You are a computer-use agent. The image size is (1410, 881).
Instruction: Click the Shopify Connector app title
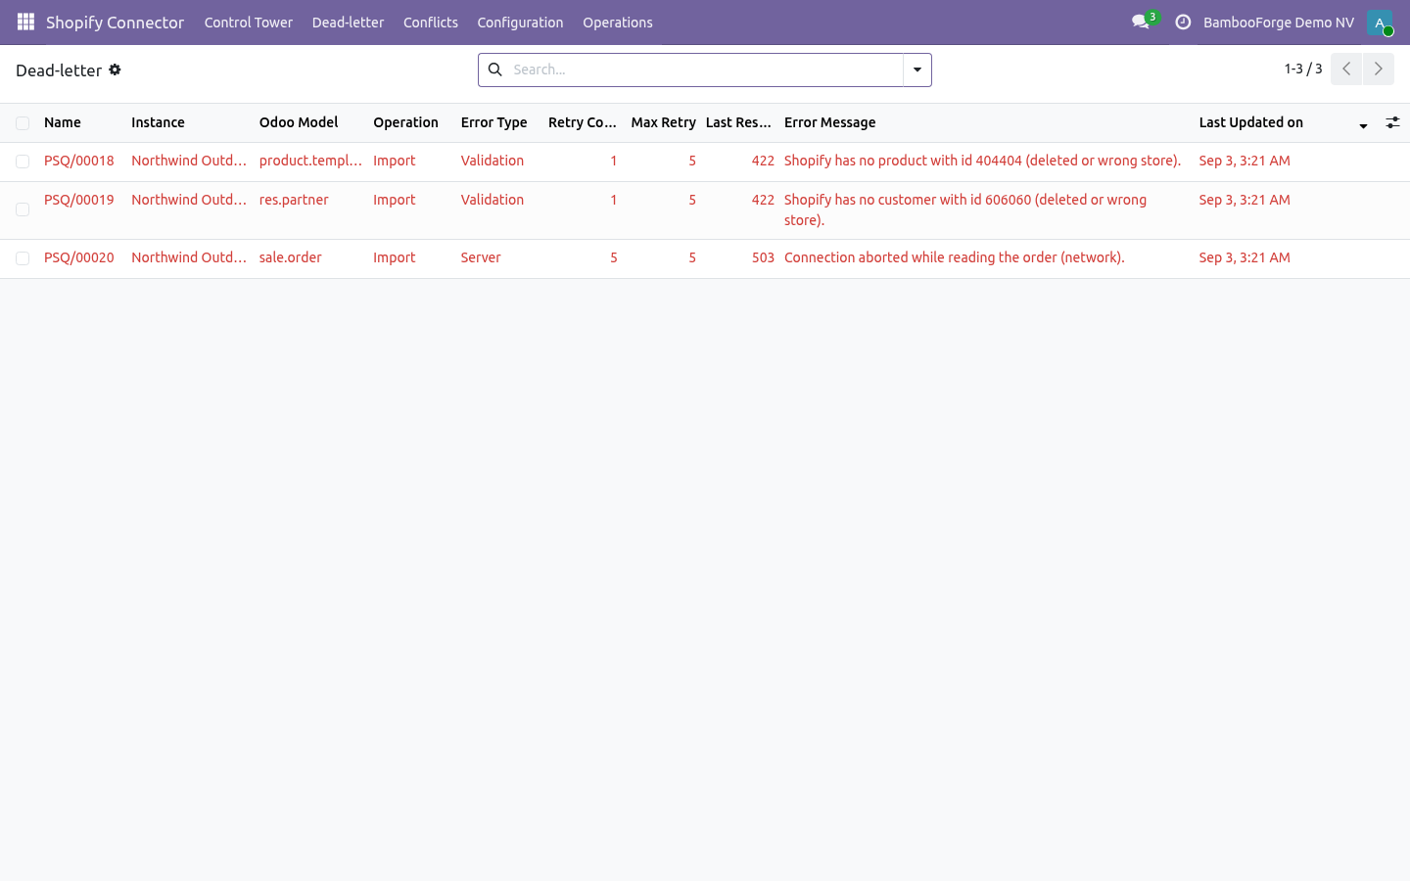point(115,23)
